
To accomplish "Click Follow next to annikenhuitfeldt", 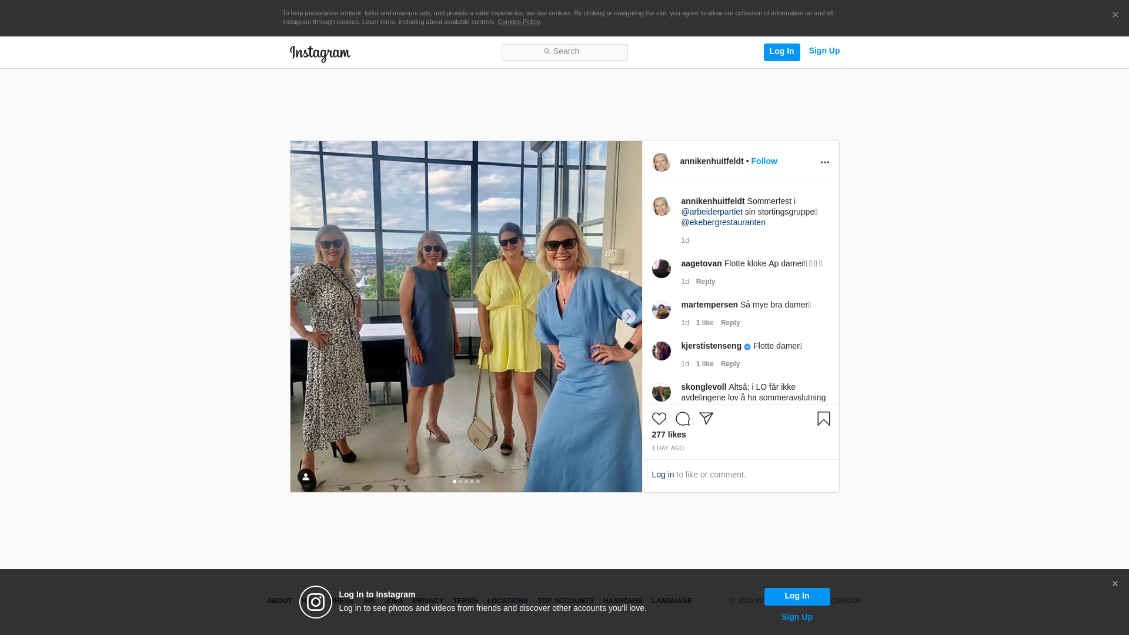I will (x=764, y=161).
